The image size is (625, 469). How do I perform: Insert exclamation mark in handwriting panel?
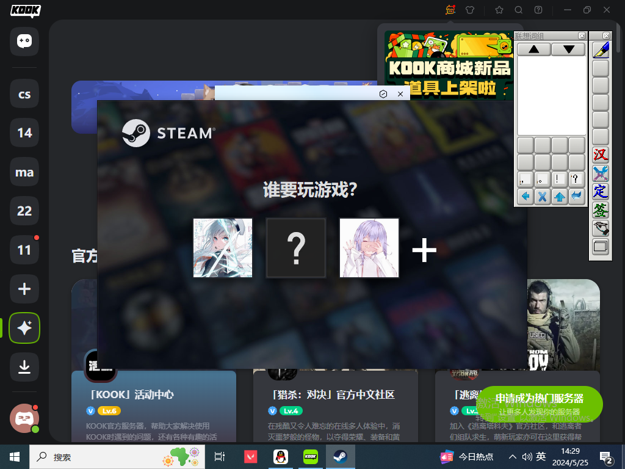coord(560,179)
